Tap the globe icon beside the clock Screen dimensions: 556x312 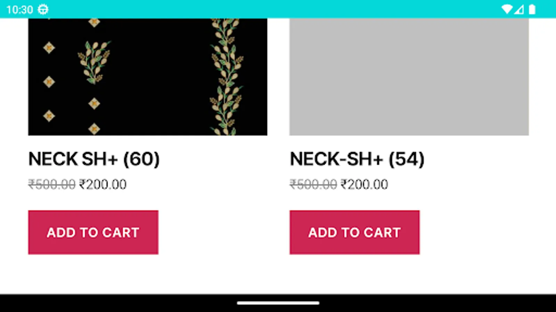(x=43, y=9)
